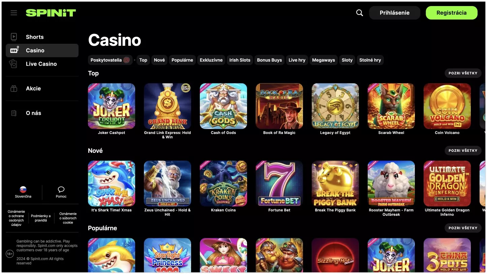Click the search magnifier icon

360,13
